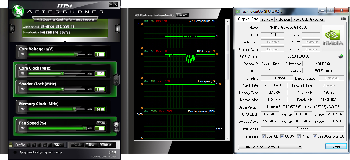Viewport: 350px width, 160px height.
Task: Click the fan User Define gear
Action: click(116, 127)
